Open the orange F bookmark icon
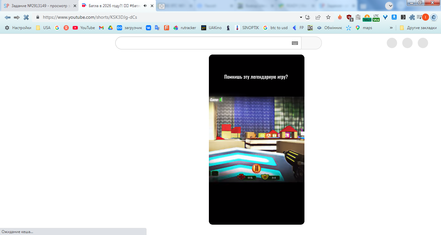 [167, 28]
